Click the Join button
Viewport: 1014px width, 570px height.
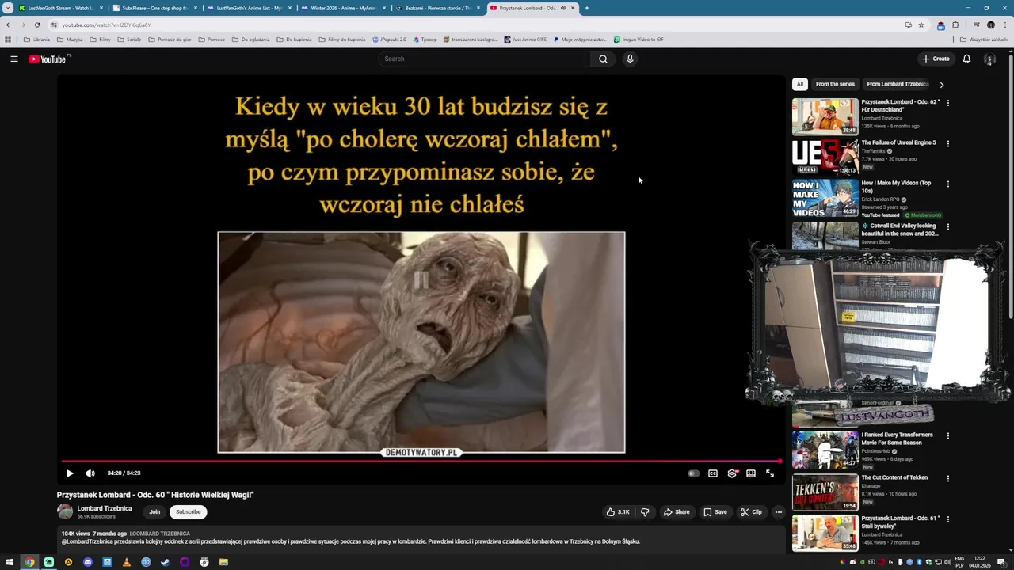154,512
